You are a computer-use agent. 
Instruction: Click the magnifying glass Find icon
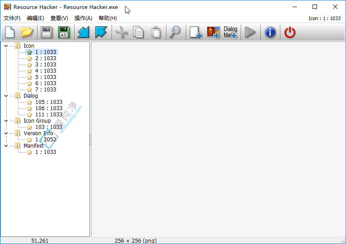[x=175, y=32]
